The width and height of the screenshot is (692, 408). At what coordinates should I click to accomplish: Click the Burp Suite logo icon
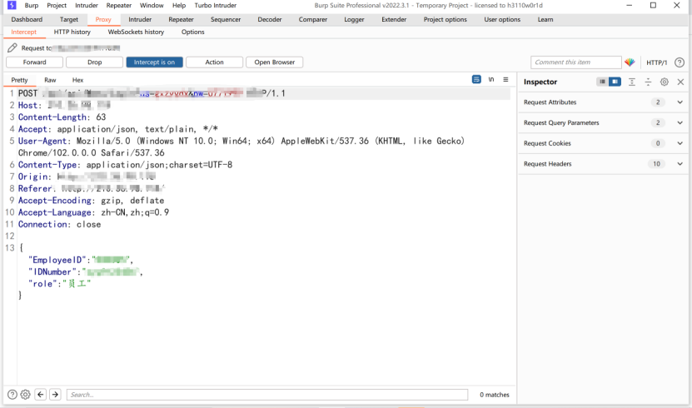[x=12, y=5]
